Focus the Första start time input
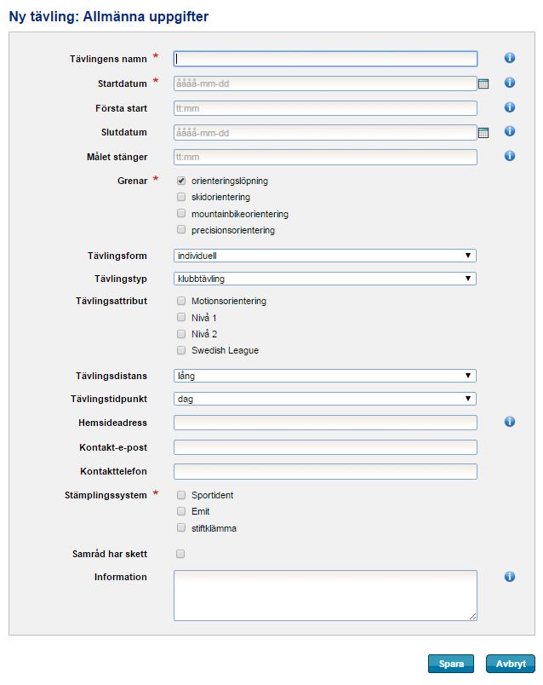This screenshot has height=685, width=543. click(x=325, y=108)
